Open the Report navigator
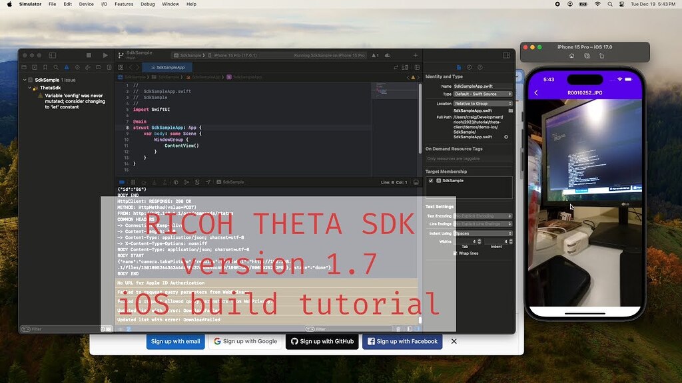Image resolution: width=682 pixels, height=383 pixels. click(109, 67)
